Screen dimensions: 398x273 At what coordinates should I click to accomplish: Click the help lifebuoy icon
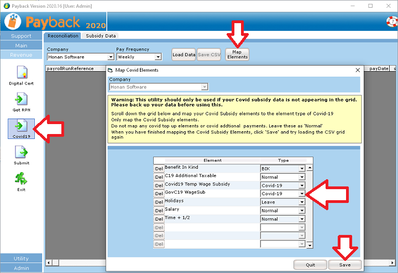click(392, 22)
